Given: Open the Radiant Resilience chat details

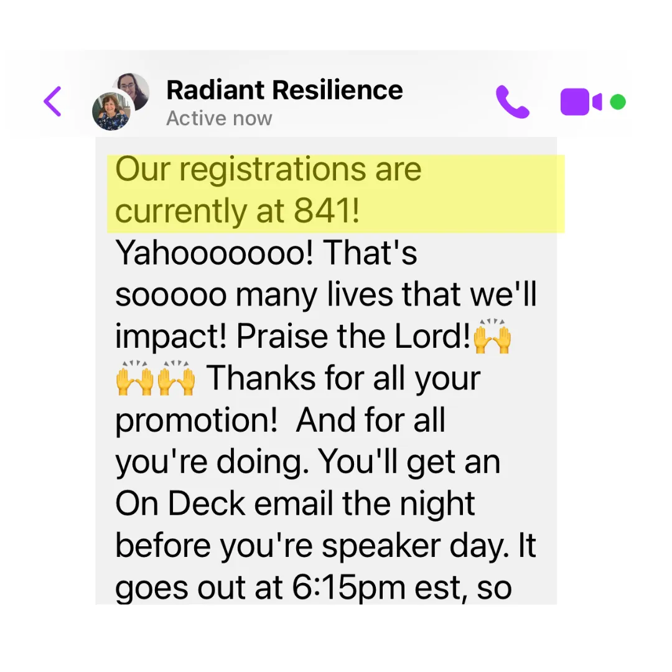Looking at the screenshot, I should click(x=284, y=91).
